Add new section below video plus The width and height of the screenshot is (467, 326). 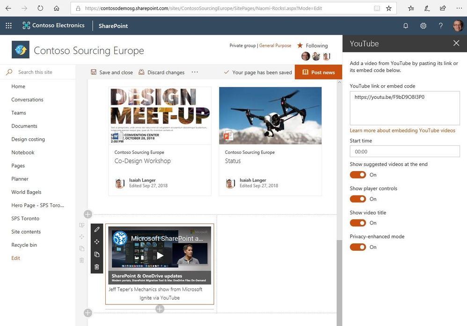(88, 312)
